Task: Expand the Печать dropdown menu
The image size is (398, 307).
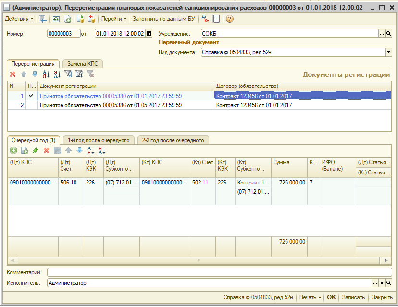Action: pyautogui.click(x=311, y=297)
